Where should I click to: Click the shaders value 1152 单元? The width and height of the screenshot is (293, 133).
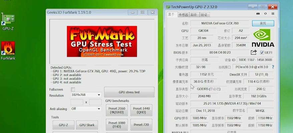pos(207,74)
